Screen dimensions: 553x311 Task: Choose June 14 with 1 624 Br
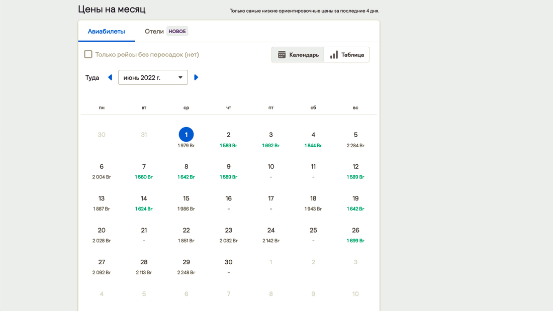click(144, 202)
